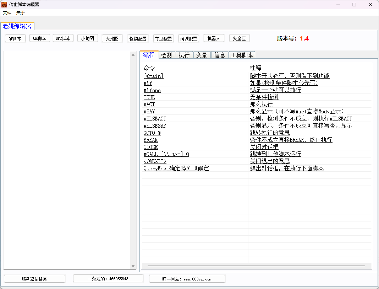Image resolution: width=379 pixels, height=289 pixels.
Task: Open 商城配置 shop configuration
Action: coord(188,39)
